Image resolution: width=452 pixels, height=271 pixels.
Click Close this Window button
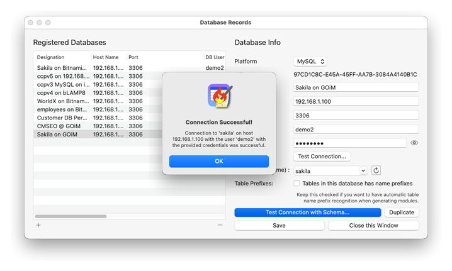pyautogui.click(x=373, y=226)
